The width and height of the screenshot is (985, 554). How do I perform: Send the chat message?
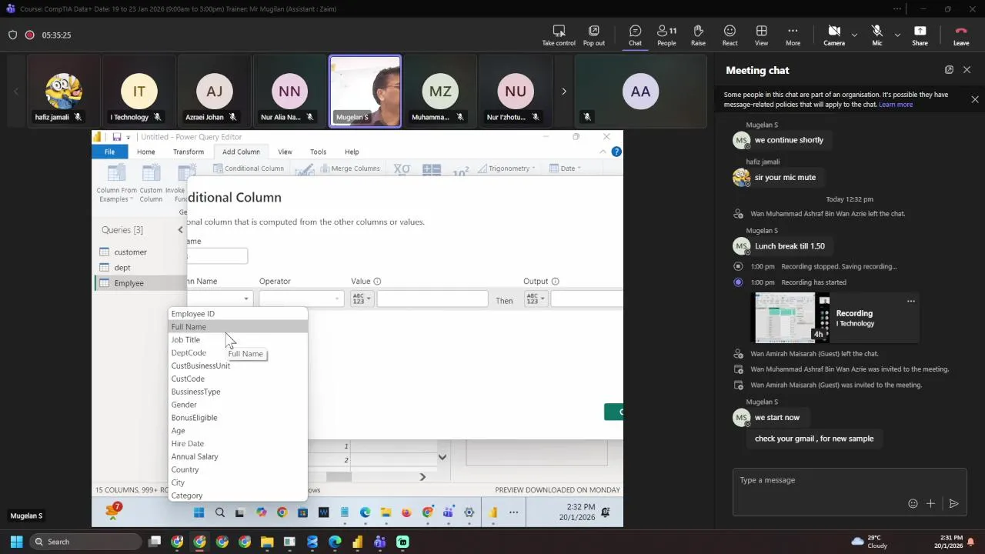[953, 504]
